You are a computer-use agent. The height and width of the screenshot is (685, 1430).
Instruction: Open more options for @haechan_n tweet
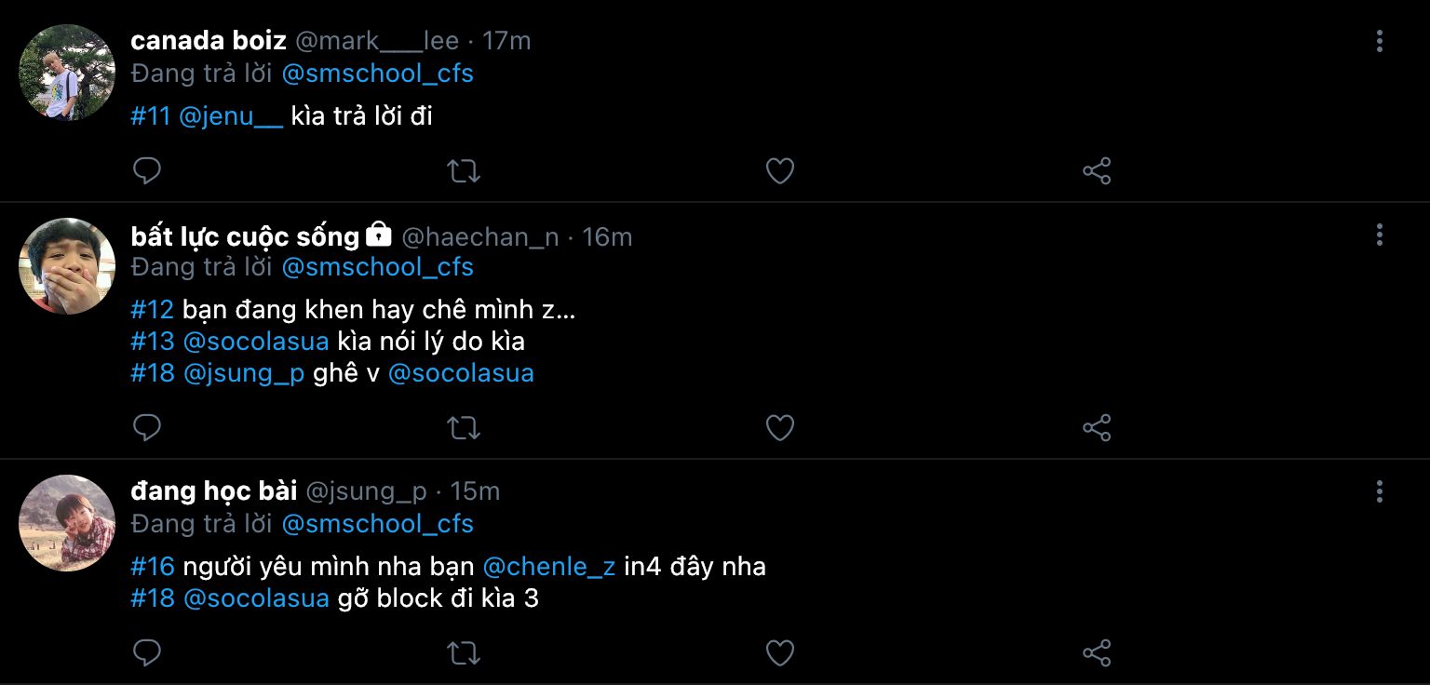(1379, 235)
